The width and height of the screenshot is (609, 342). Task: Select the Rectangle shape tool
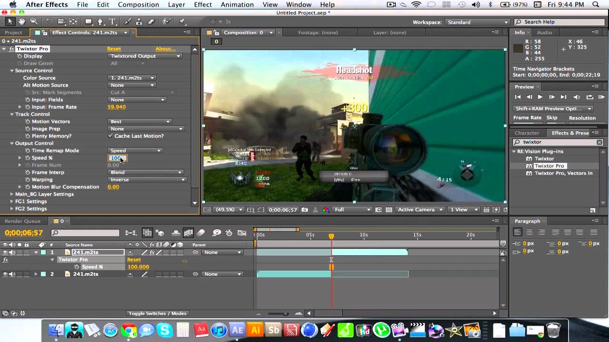pyautogui.click(x=88, y=22)
